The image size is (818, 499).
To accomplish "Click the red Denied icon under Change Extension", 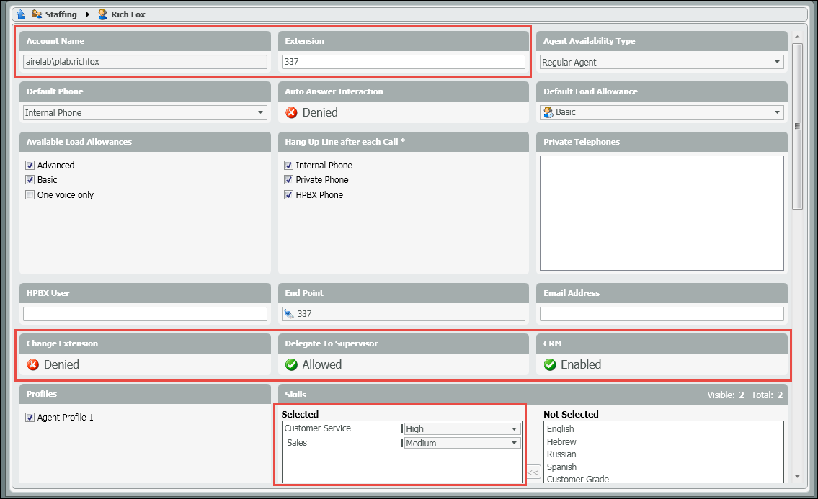I will click(33, 364).
